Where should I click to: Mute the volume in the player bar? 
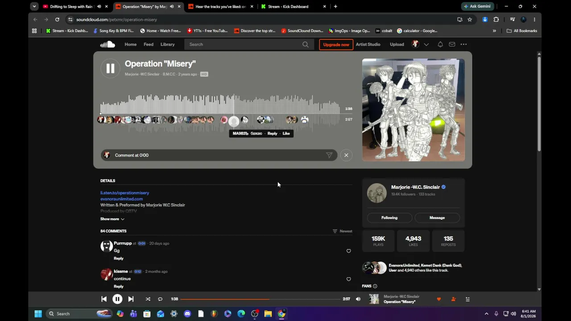click(x=358, y=299)
